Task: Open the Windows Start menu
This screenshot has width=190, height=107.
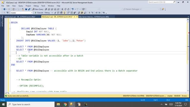Action: click(3, 104)
